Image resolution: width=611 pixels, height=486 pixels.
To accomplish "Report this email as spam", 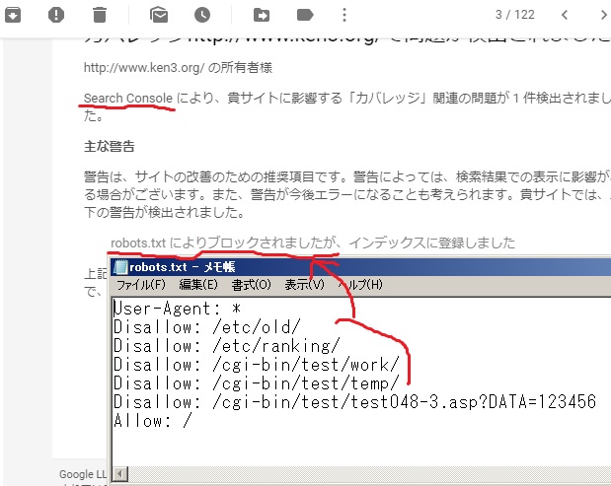I will 56,15.
